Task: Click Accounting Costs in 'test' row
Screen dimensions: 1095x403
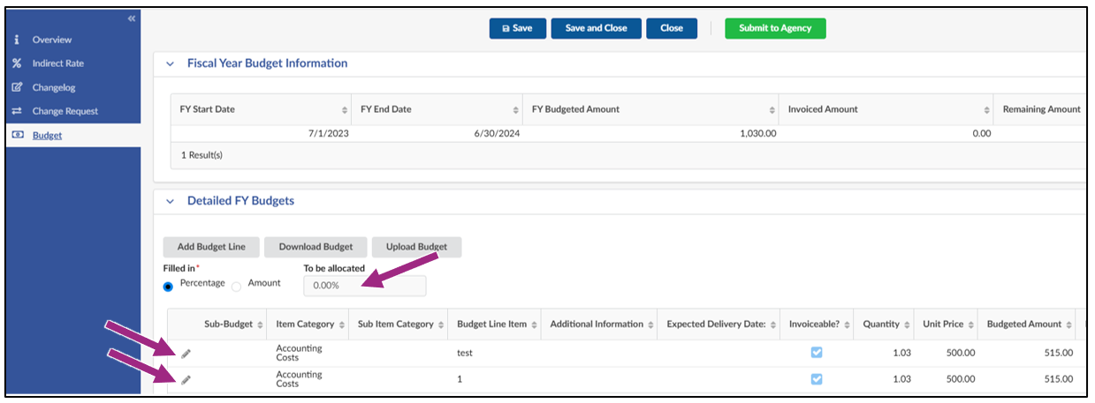Action: 299,353
